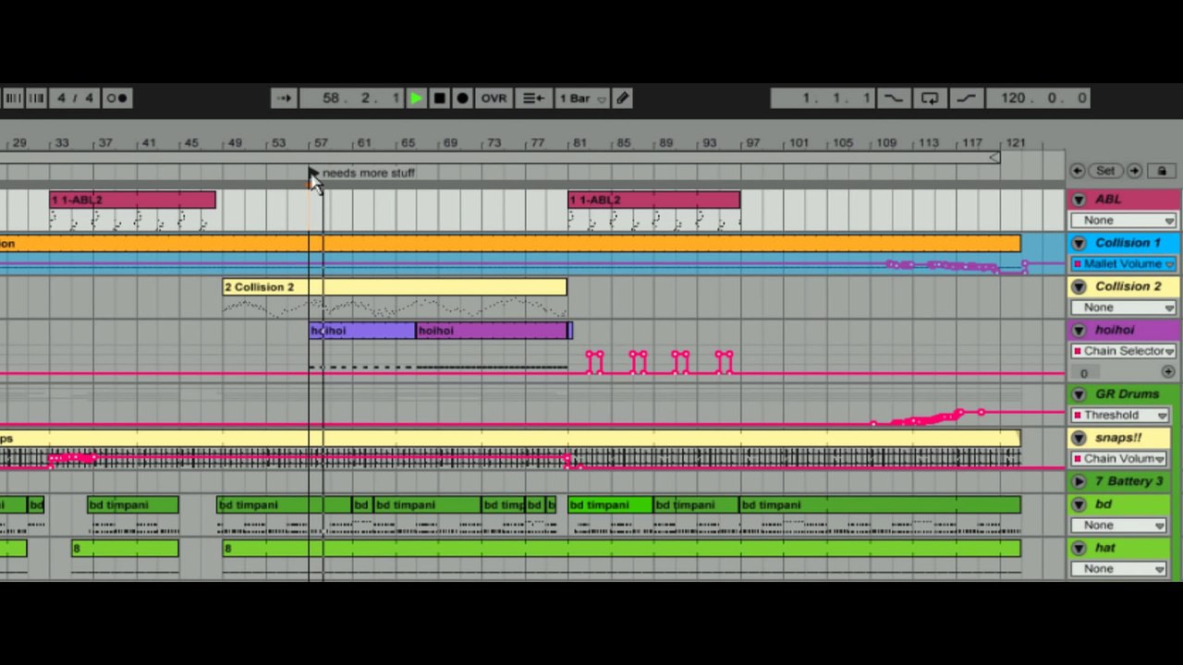This screenshot has height=665, width=1183.
Task: Click the Set locator button
Action: click(1106, 171)
